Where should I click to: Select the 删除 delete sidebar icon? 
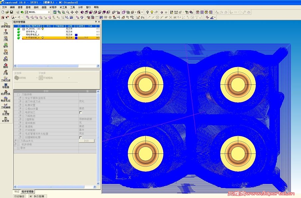pyautogui.click(x=6, y=66)
